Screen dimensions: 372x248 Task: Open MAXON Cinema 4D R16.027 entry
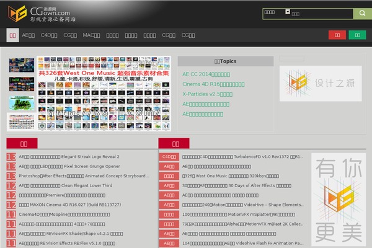(70, 205)
